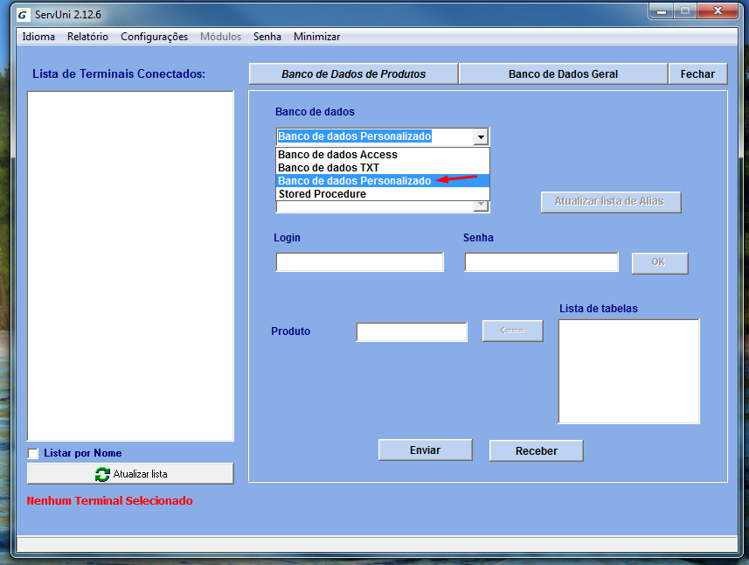Click the OK button
This screenshot has width=749, height=565.
pyautogui.click(x=660, y=263)
